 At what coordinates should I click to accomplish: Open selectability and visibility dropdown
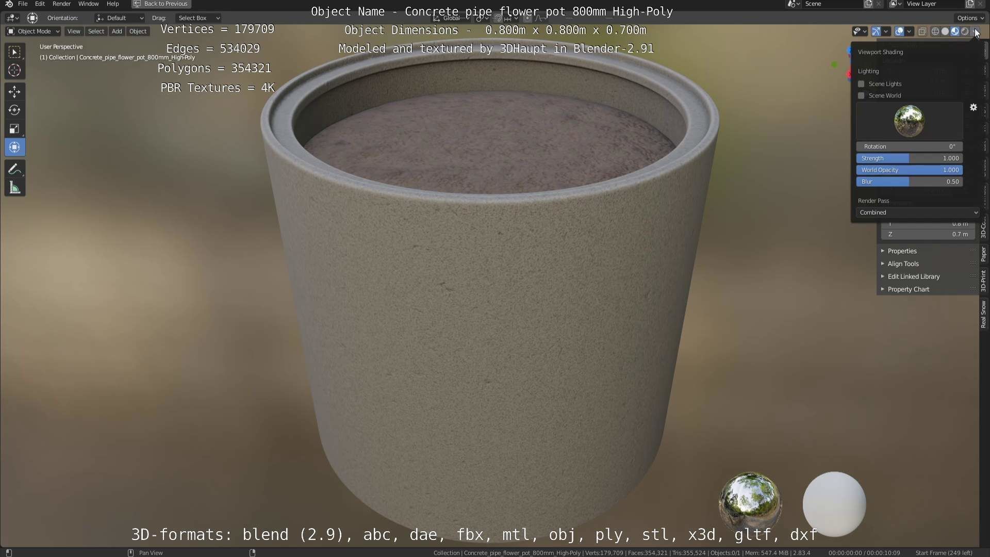(859, 31)
